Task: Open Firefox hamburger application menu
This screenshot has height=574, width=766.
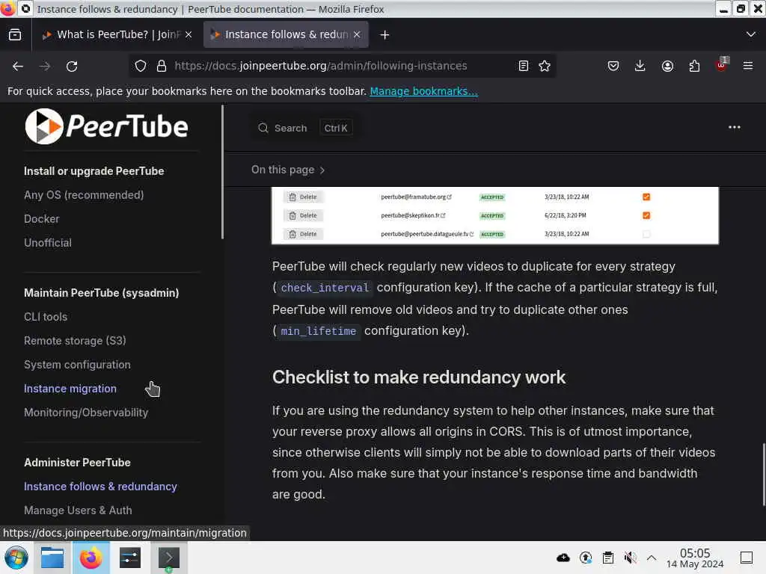Action: (748, 66)
